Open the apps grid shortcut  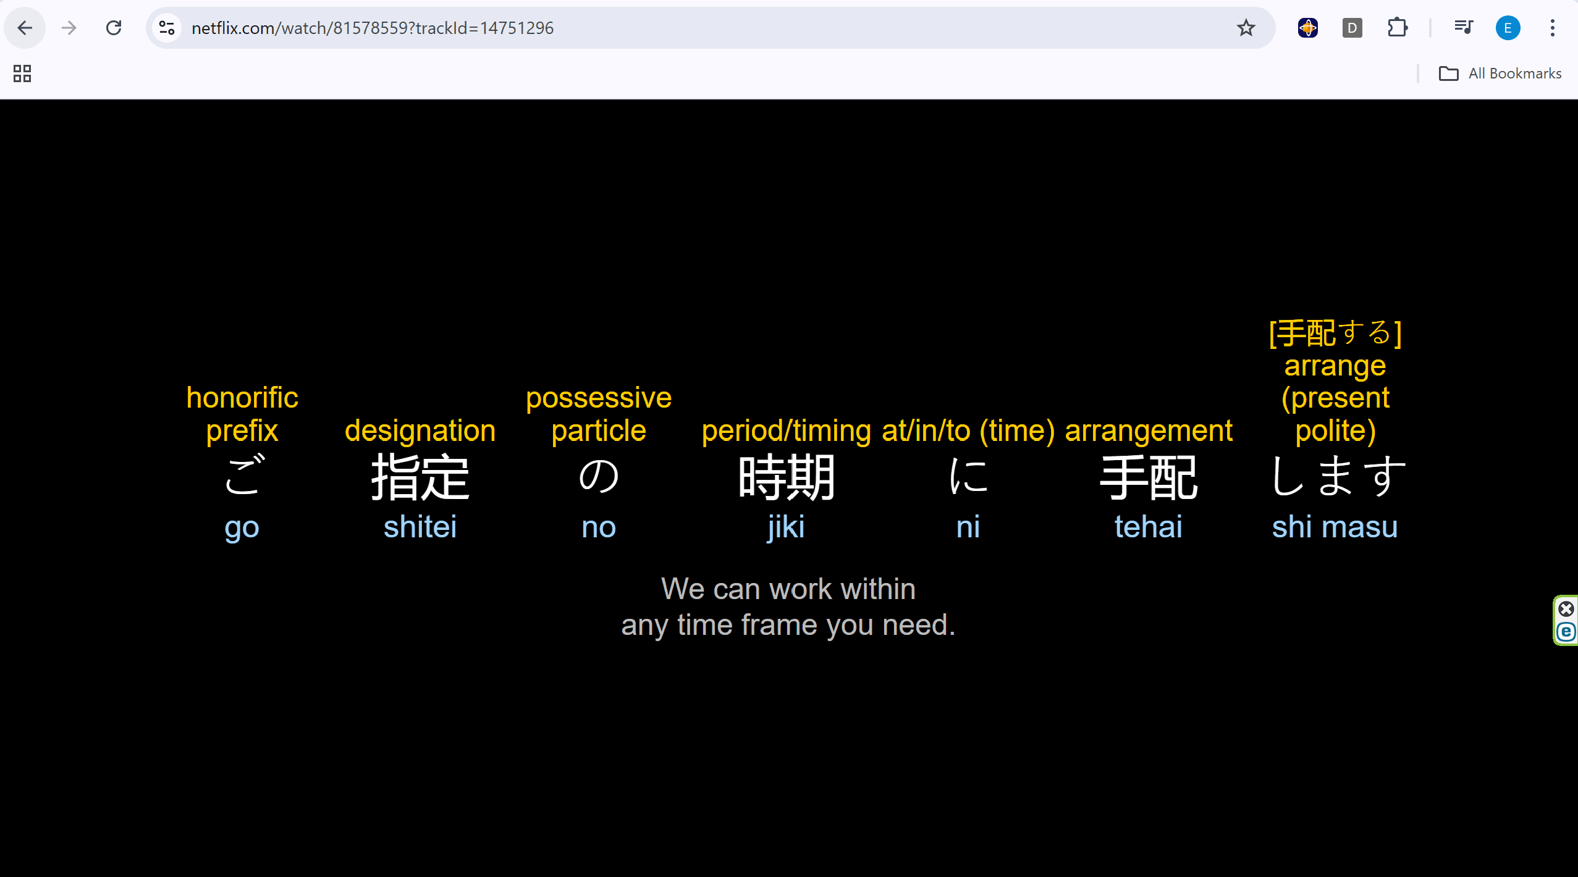click(x=22, y=73)
